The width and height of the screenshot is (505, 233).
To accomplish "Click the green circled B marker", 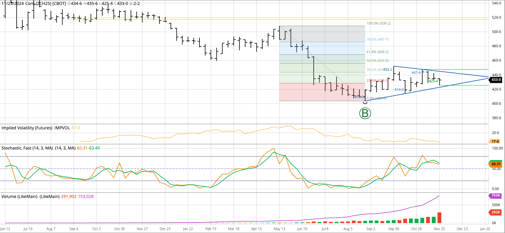I will (x=365, y=113).
